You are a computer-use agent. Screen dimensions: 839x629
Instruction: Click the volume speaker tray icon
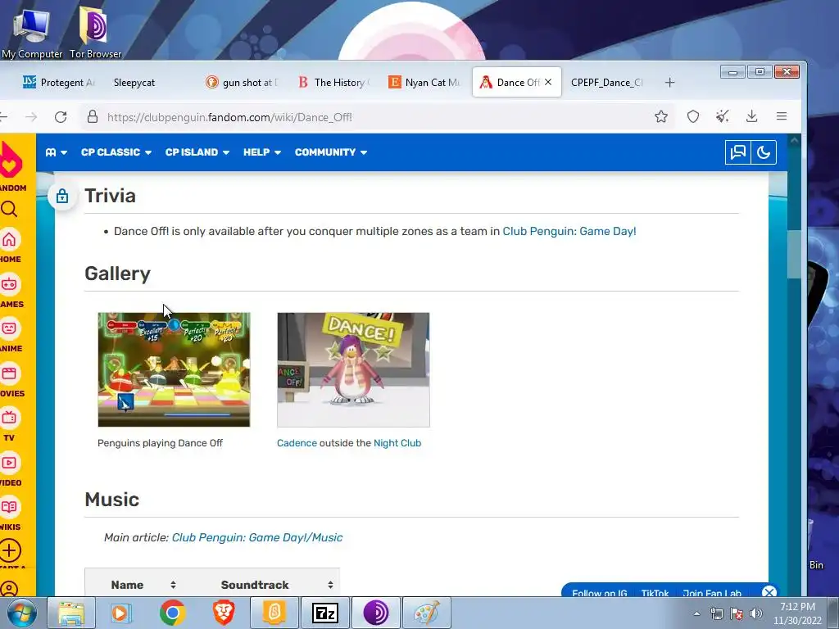[x=756, y=614]
